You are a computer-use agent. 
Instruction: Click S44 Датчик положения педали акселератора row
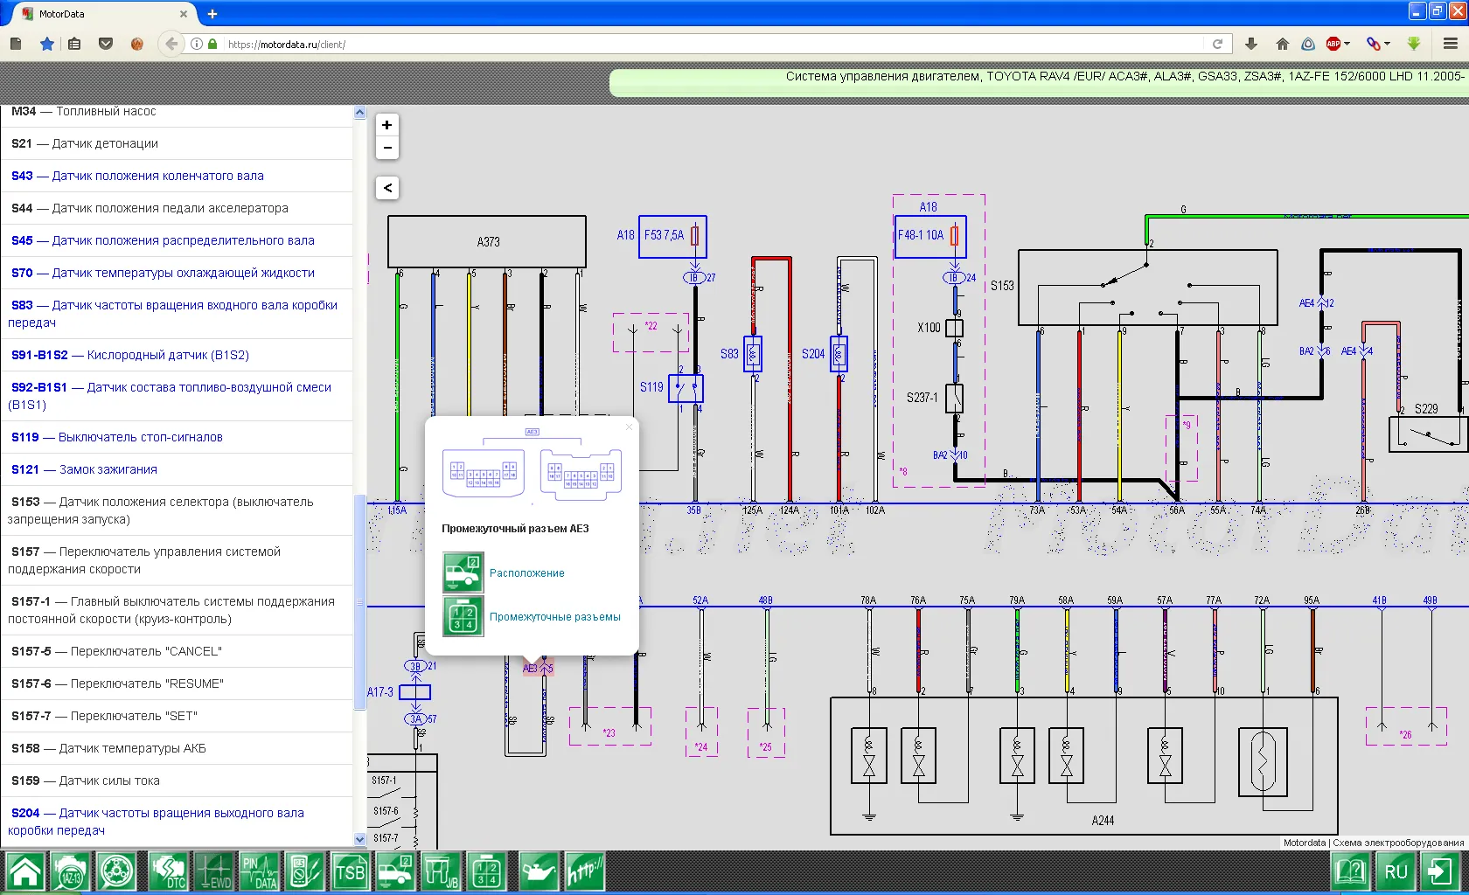tap(177, 208)
